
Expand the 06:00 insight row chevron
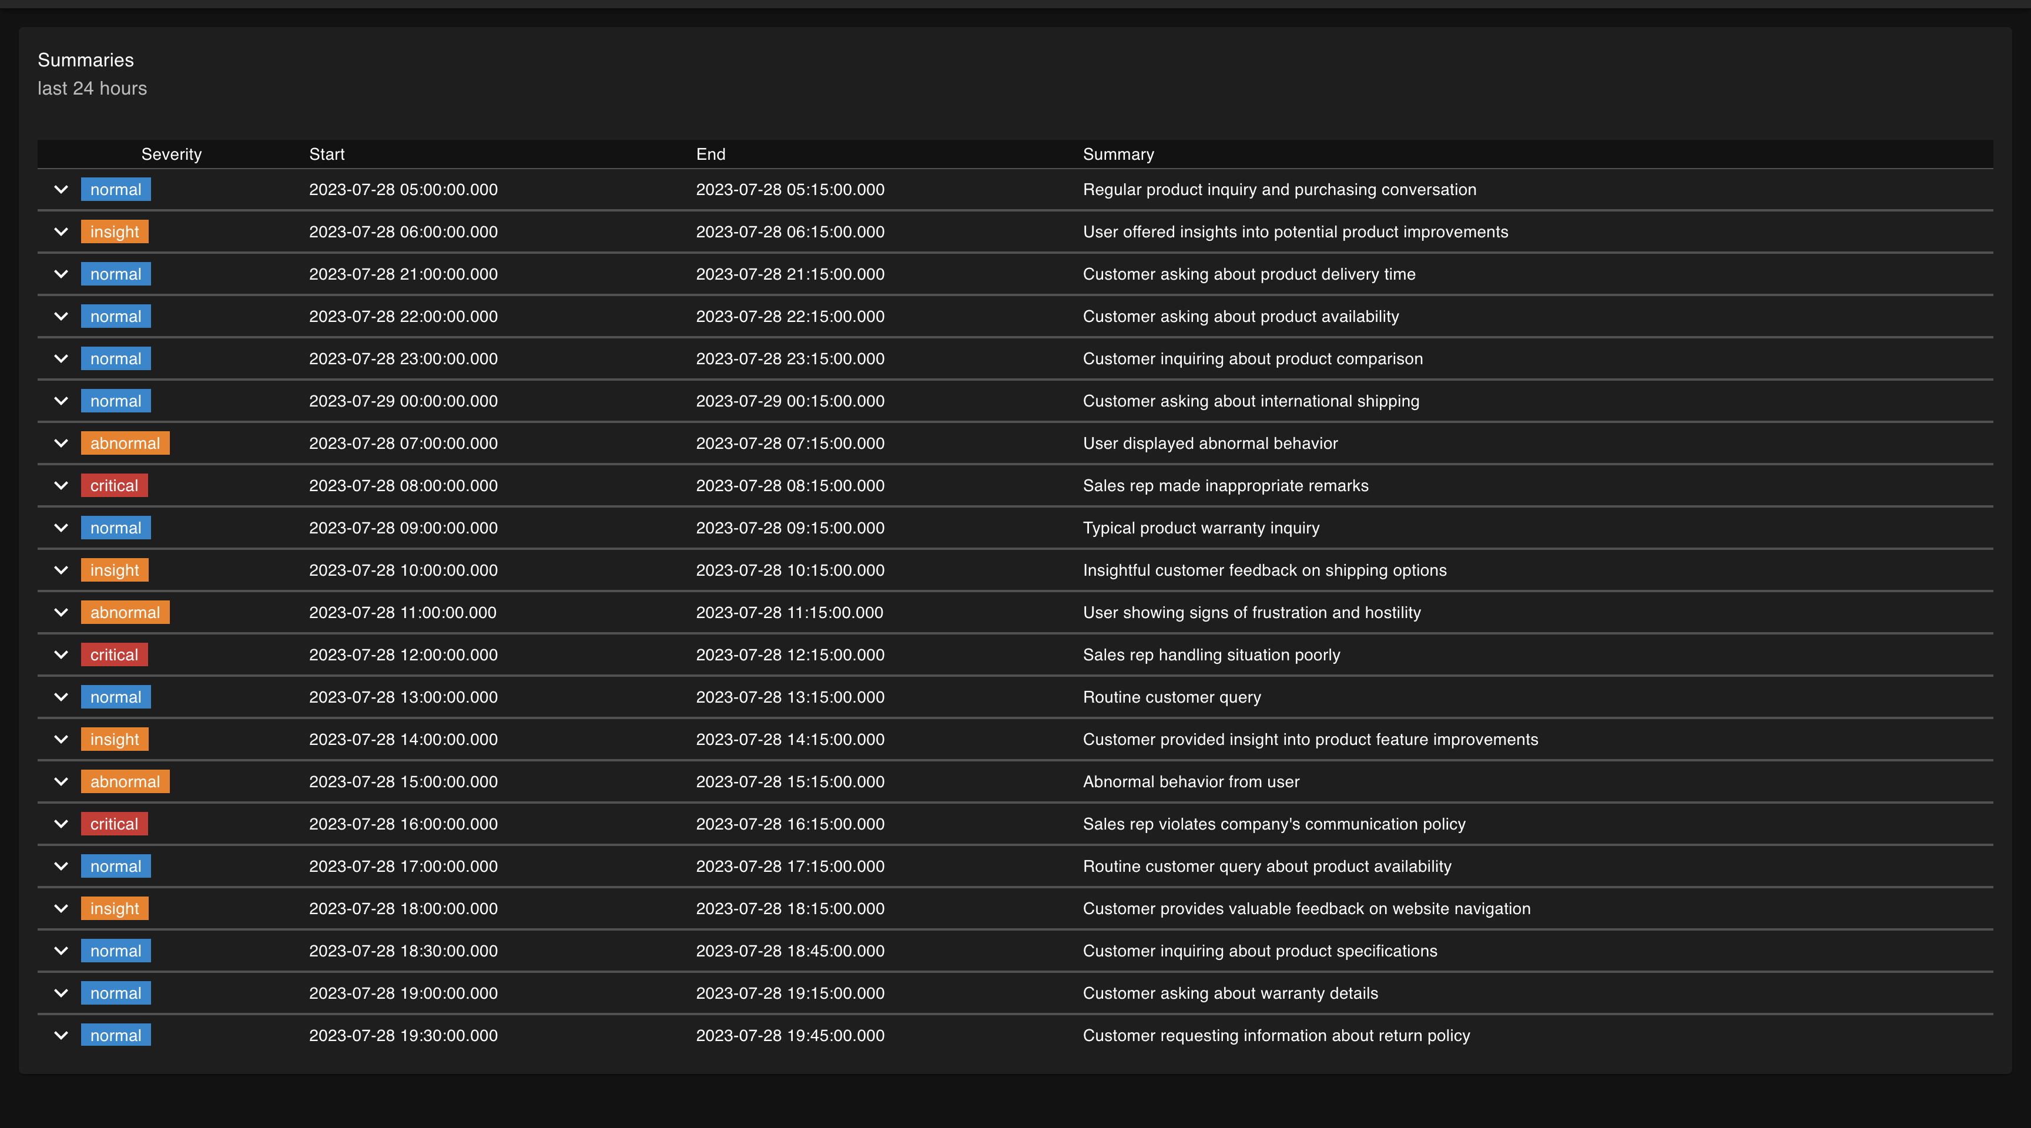point(61,231)
